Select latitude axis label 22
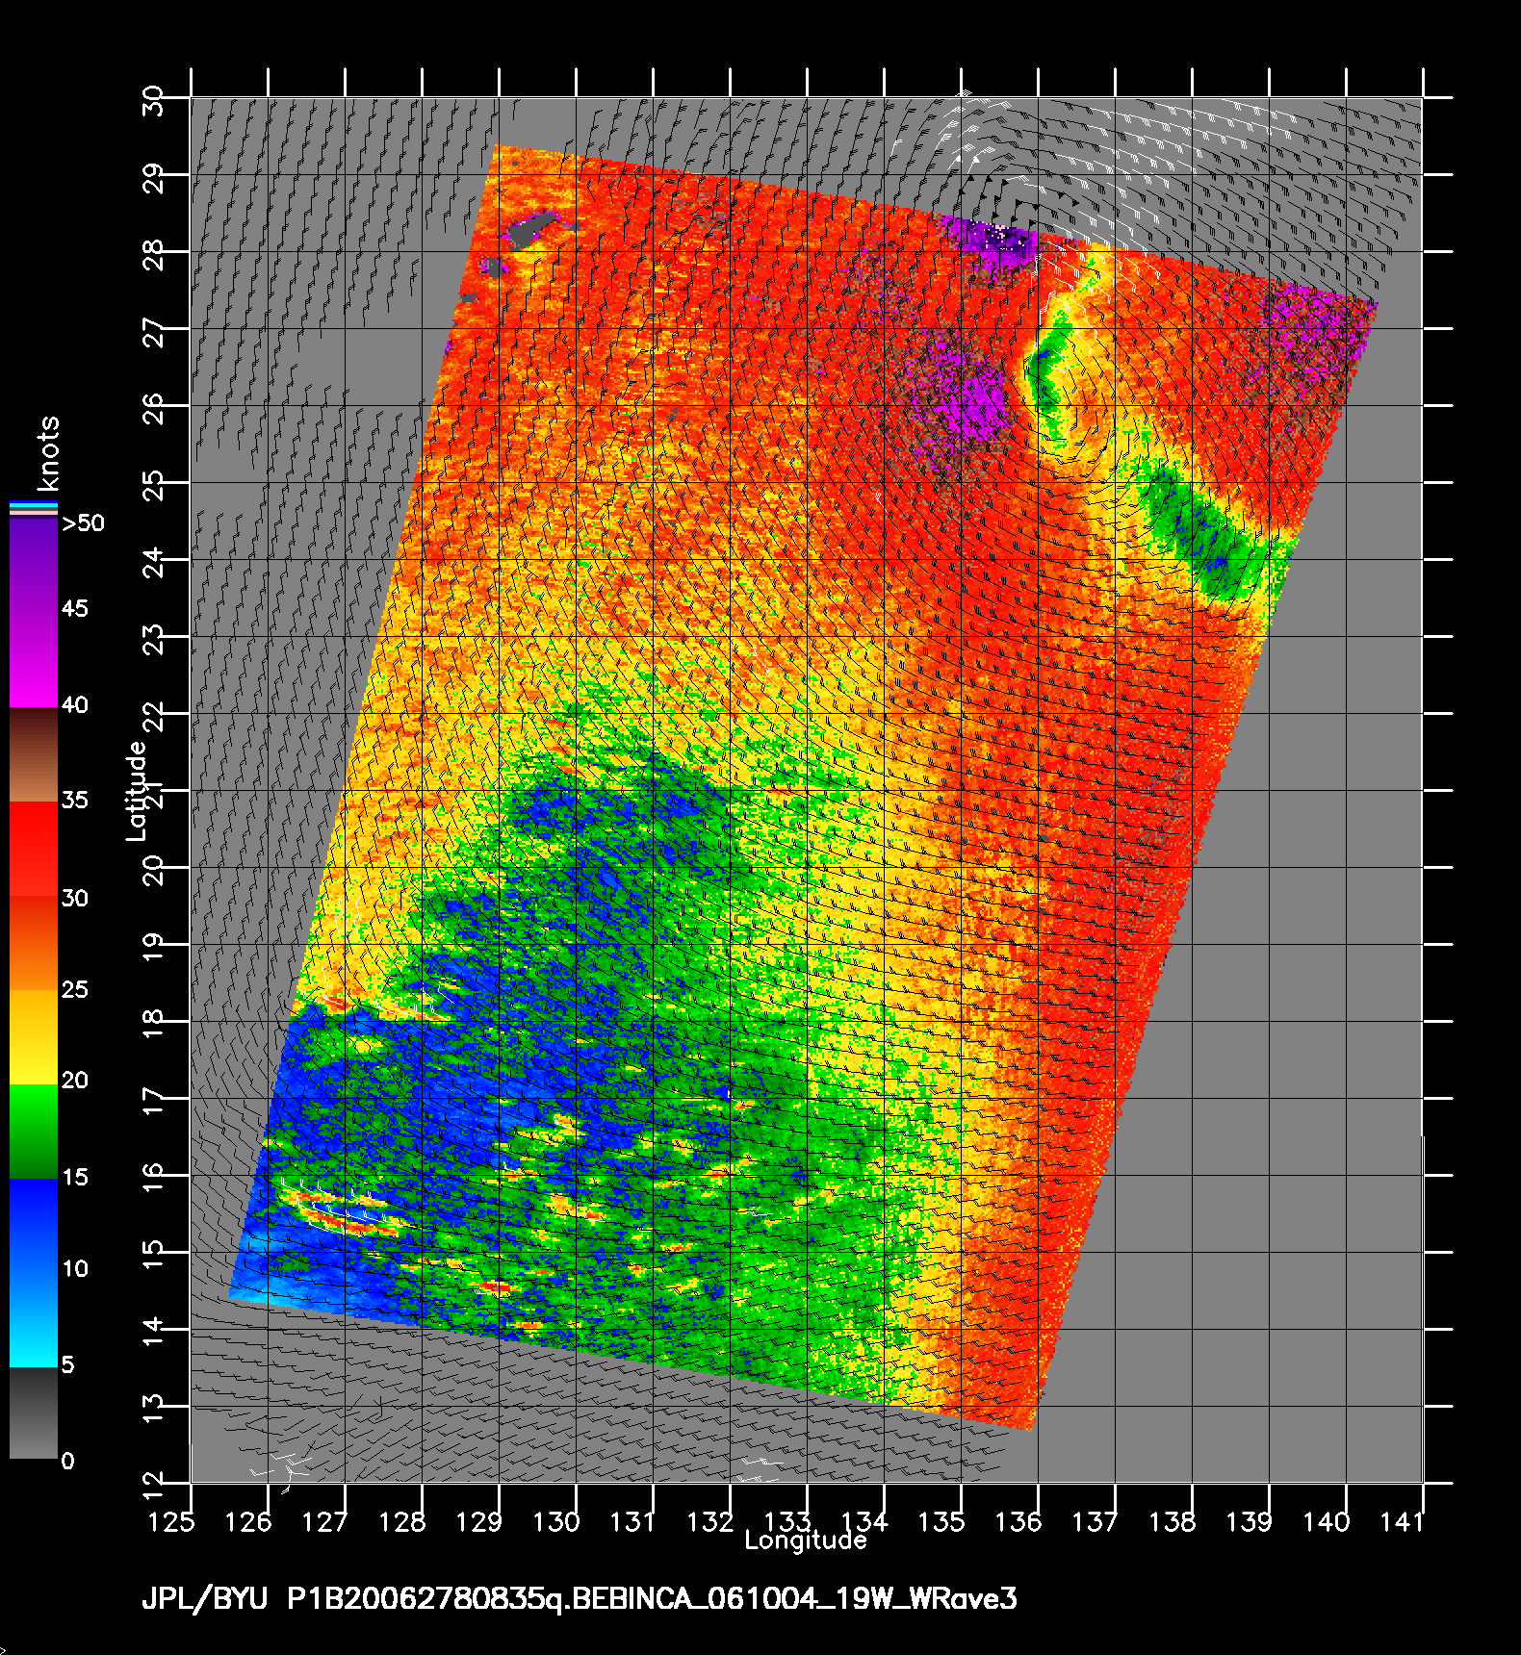Image resolution: width=1521 pixels, height=1655 pixels. [x=154, y=716]
